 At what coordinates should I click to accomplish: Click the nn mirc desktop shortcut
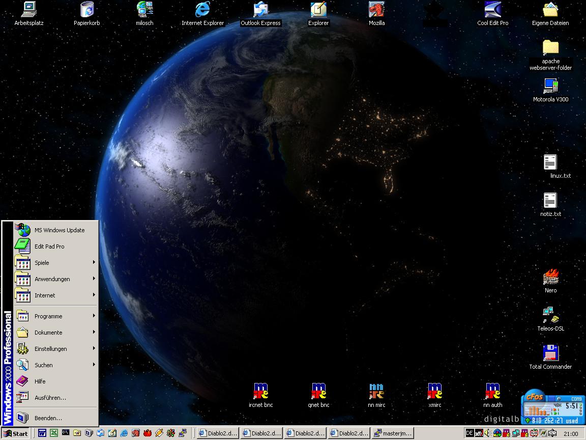click(376, 396)
